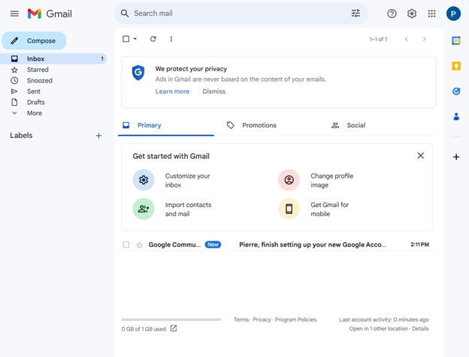Open account activity Details link

pos(420,328)
